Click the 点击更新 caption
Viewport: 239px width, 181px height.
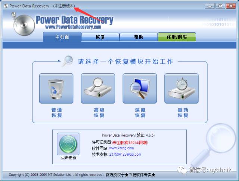coord(68,158)
